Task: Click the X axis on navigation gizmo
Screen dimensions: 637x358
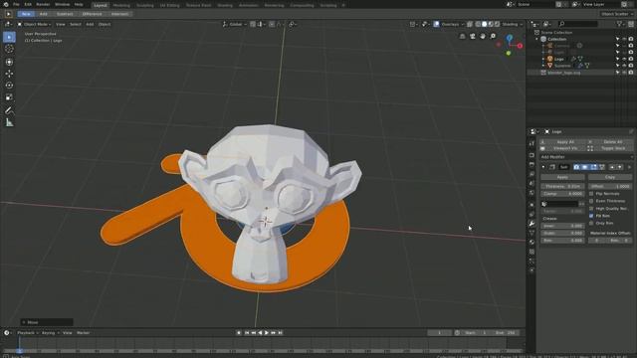Action: coord(520,46)
